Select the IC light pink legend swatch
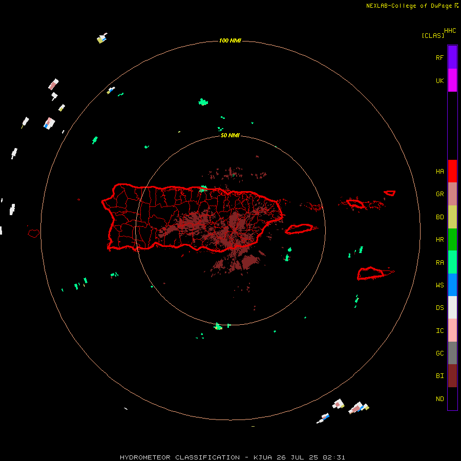 (452, 330)
